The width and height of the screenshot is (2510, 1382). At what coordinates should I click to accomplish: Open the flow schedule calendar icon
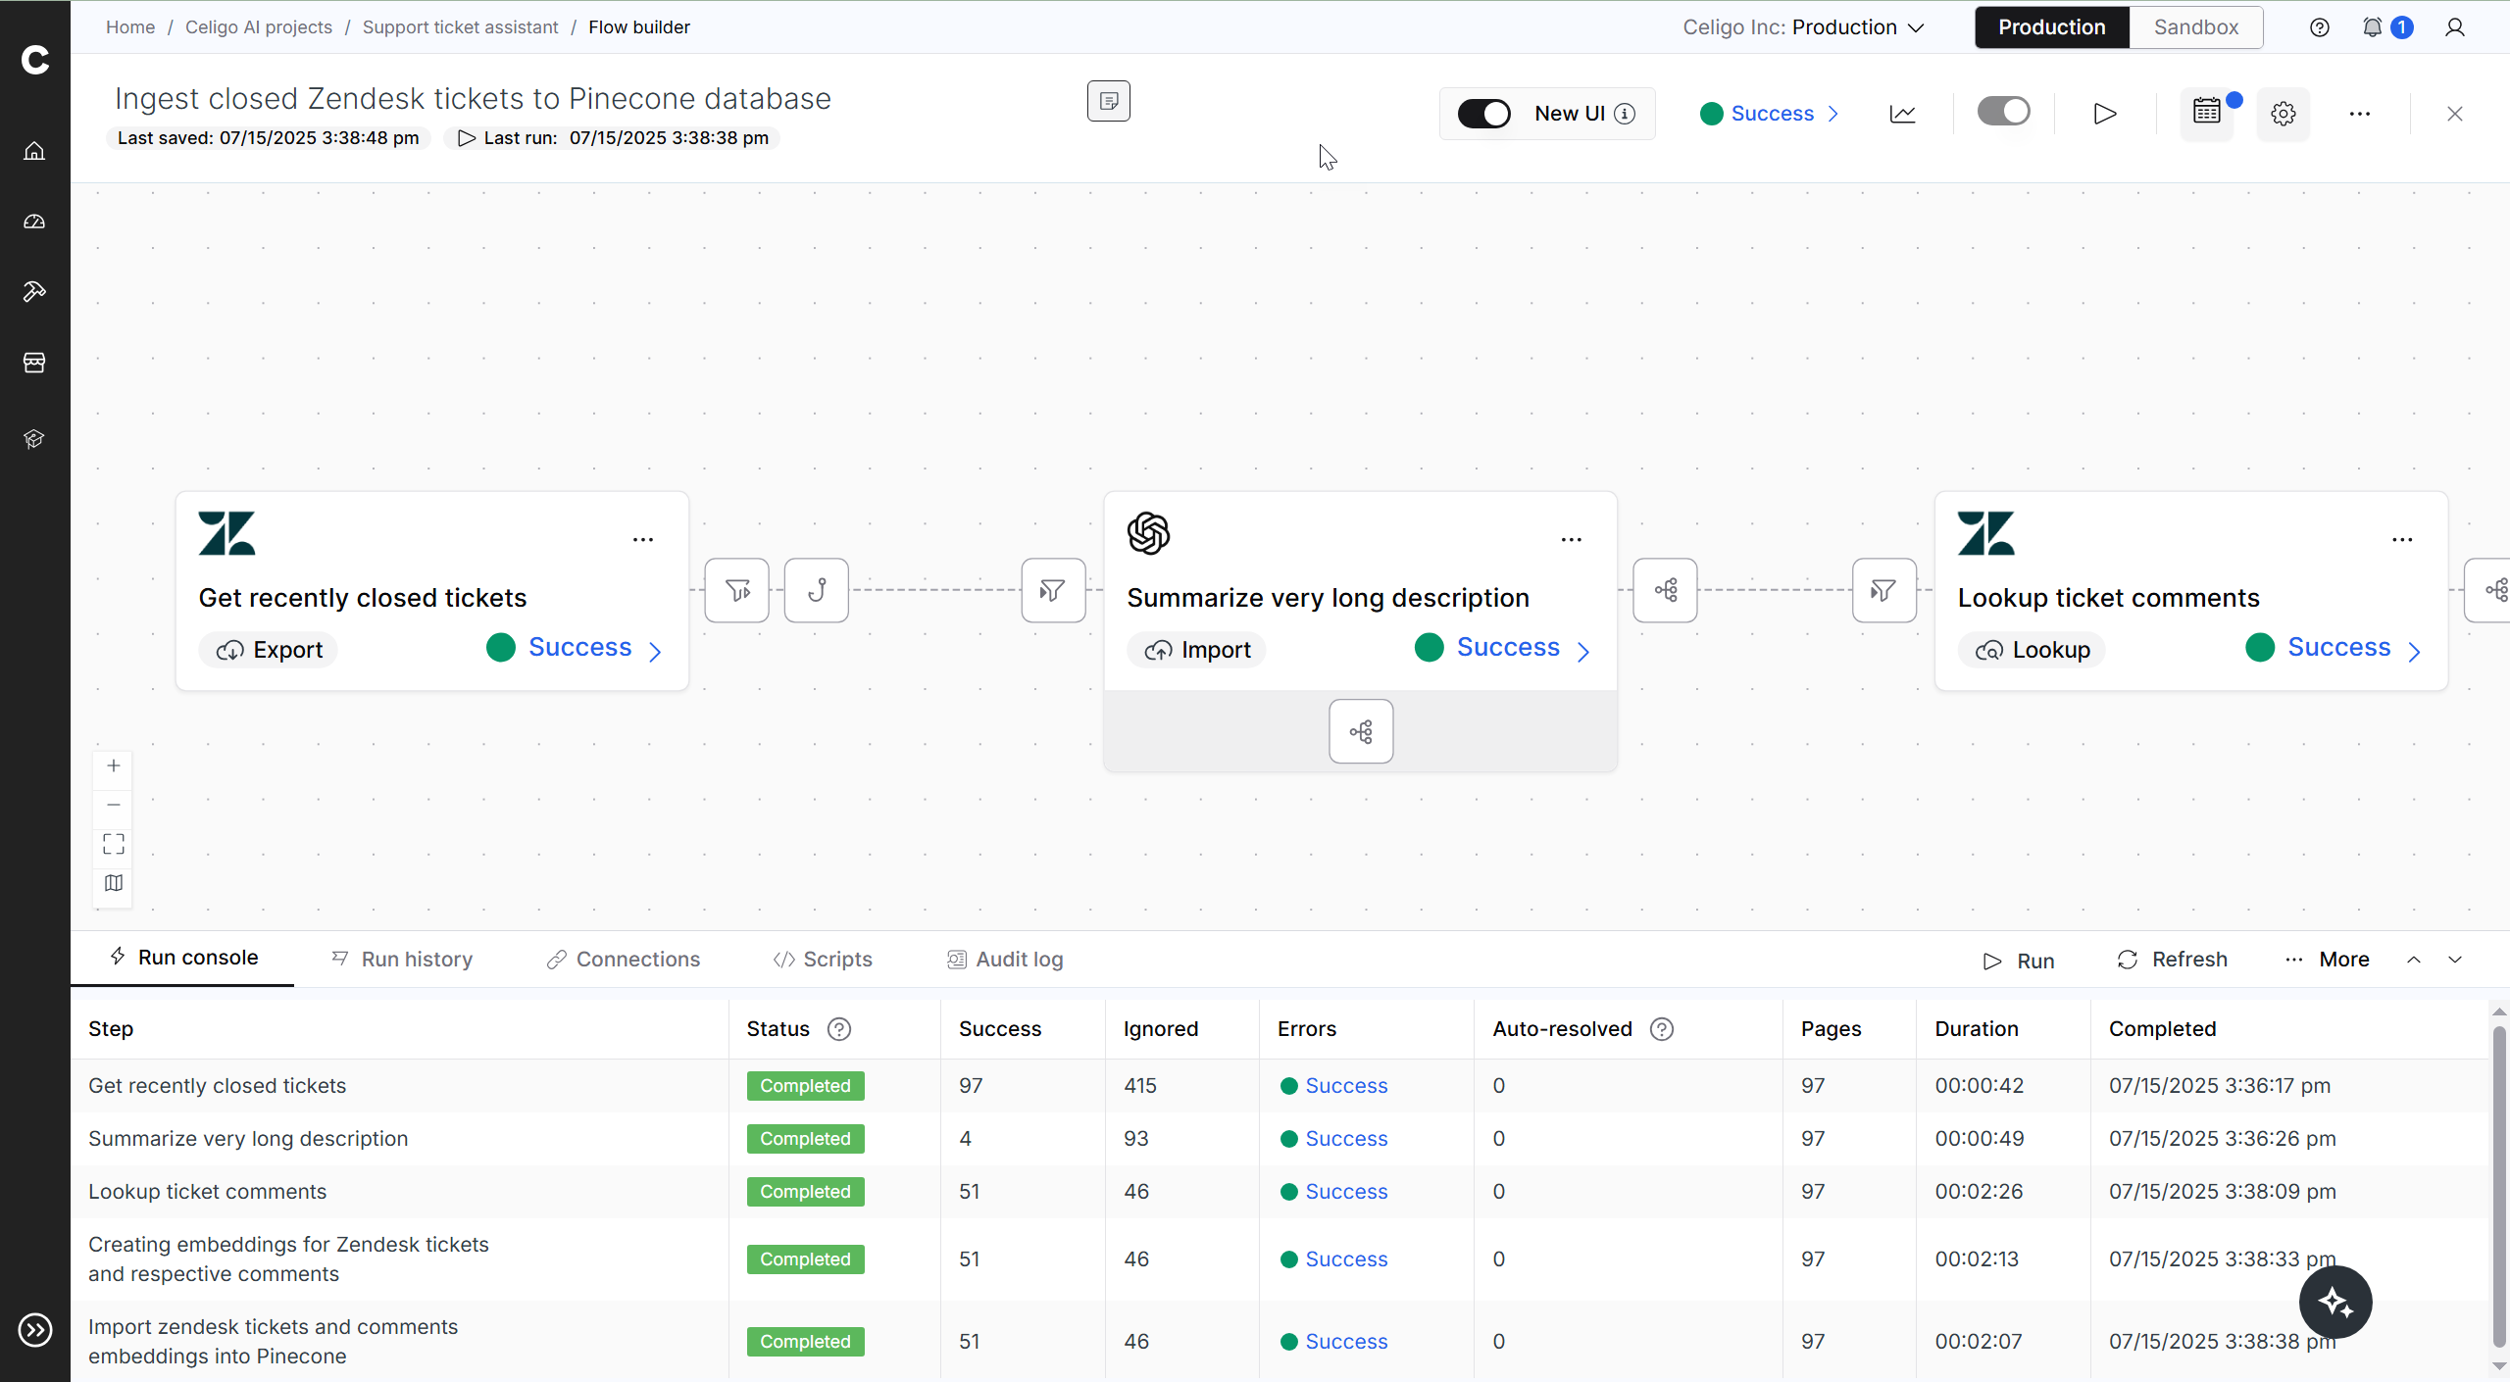[2206, 113]
